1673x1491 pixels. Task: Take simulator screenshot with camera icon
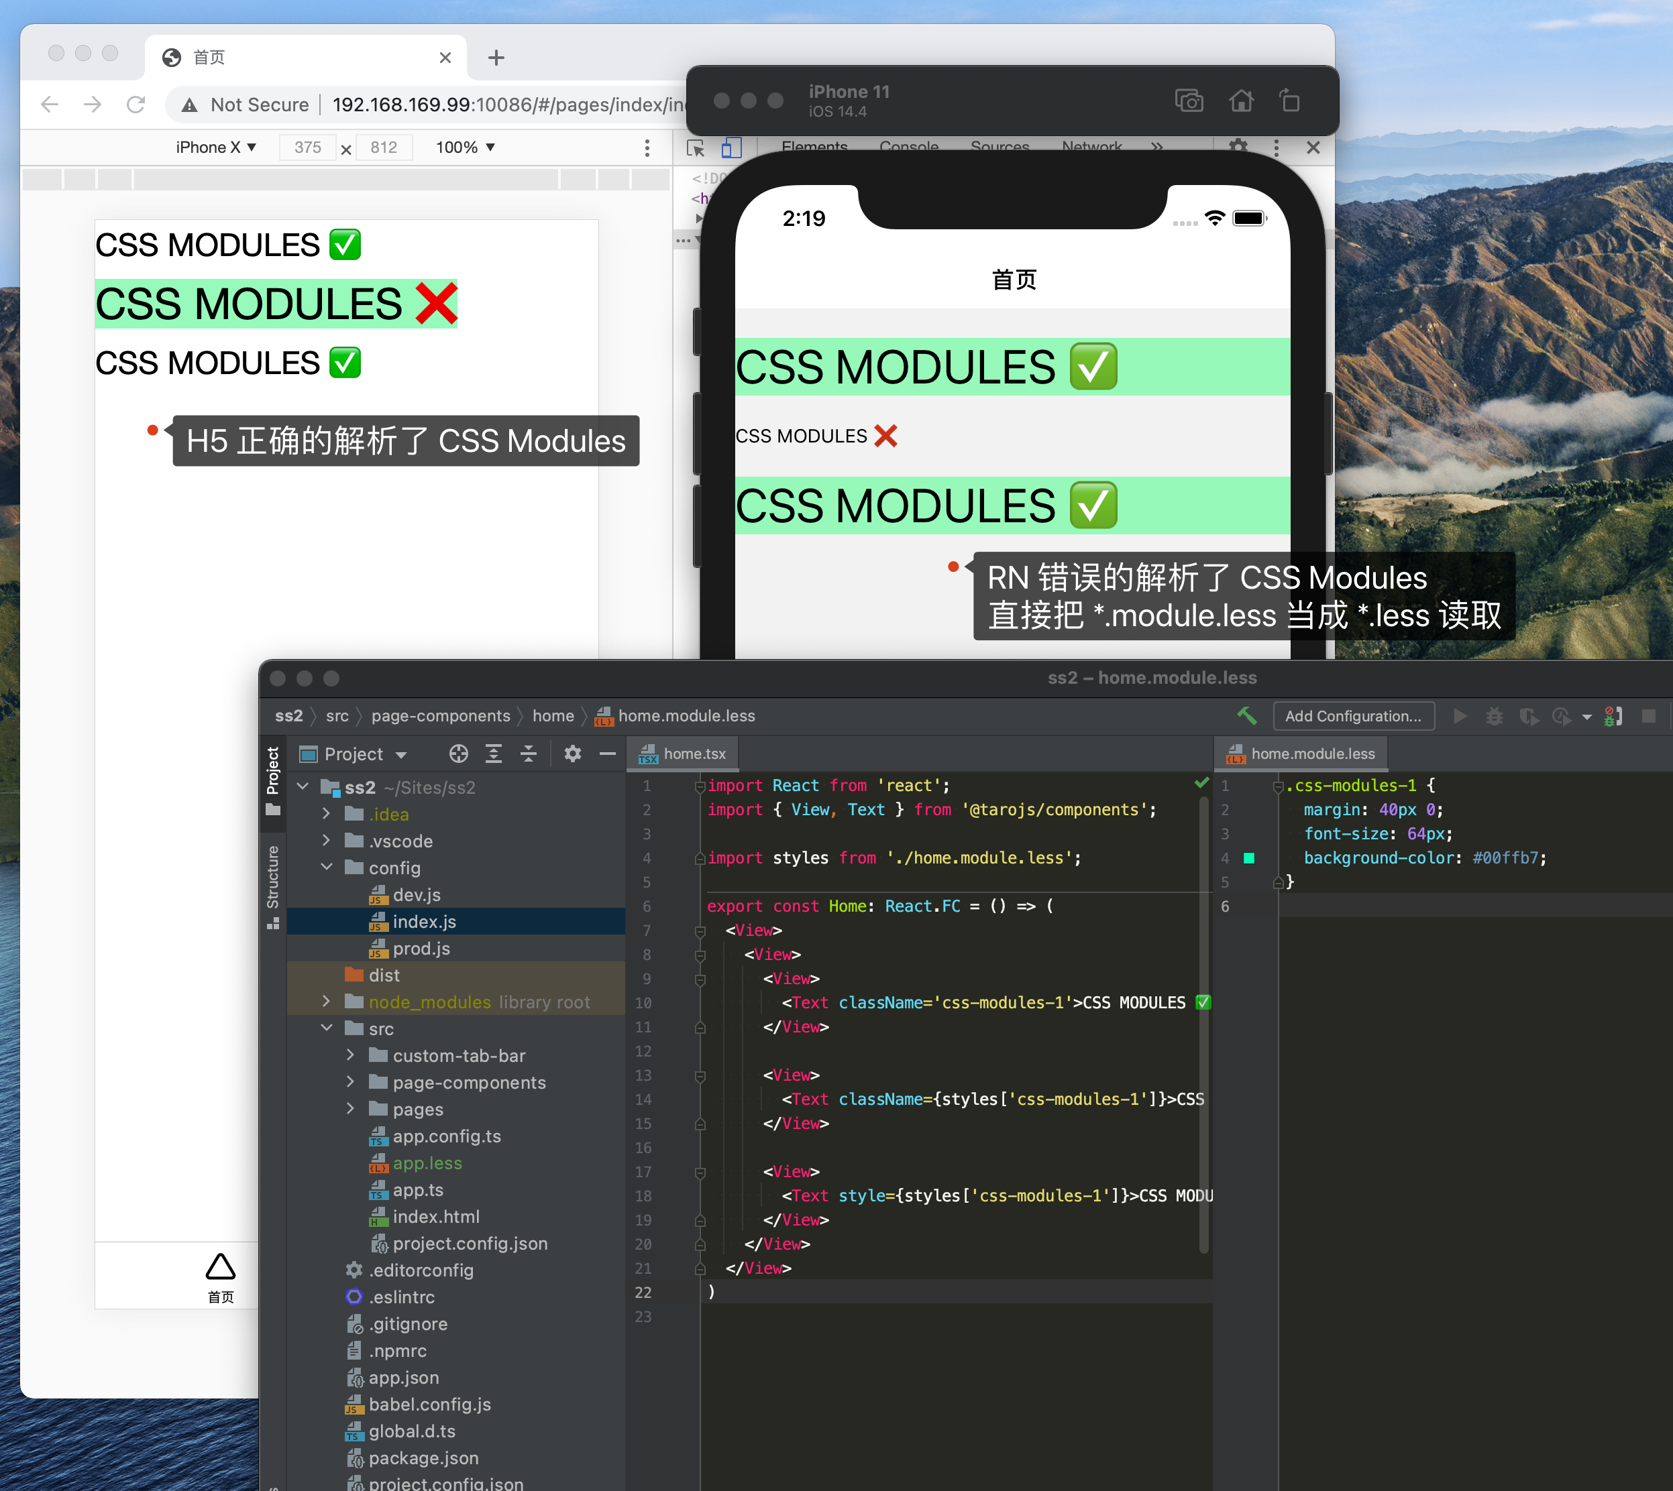1189,101
